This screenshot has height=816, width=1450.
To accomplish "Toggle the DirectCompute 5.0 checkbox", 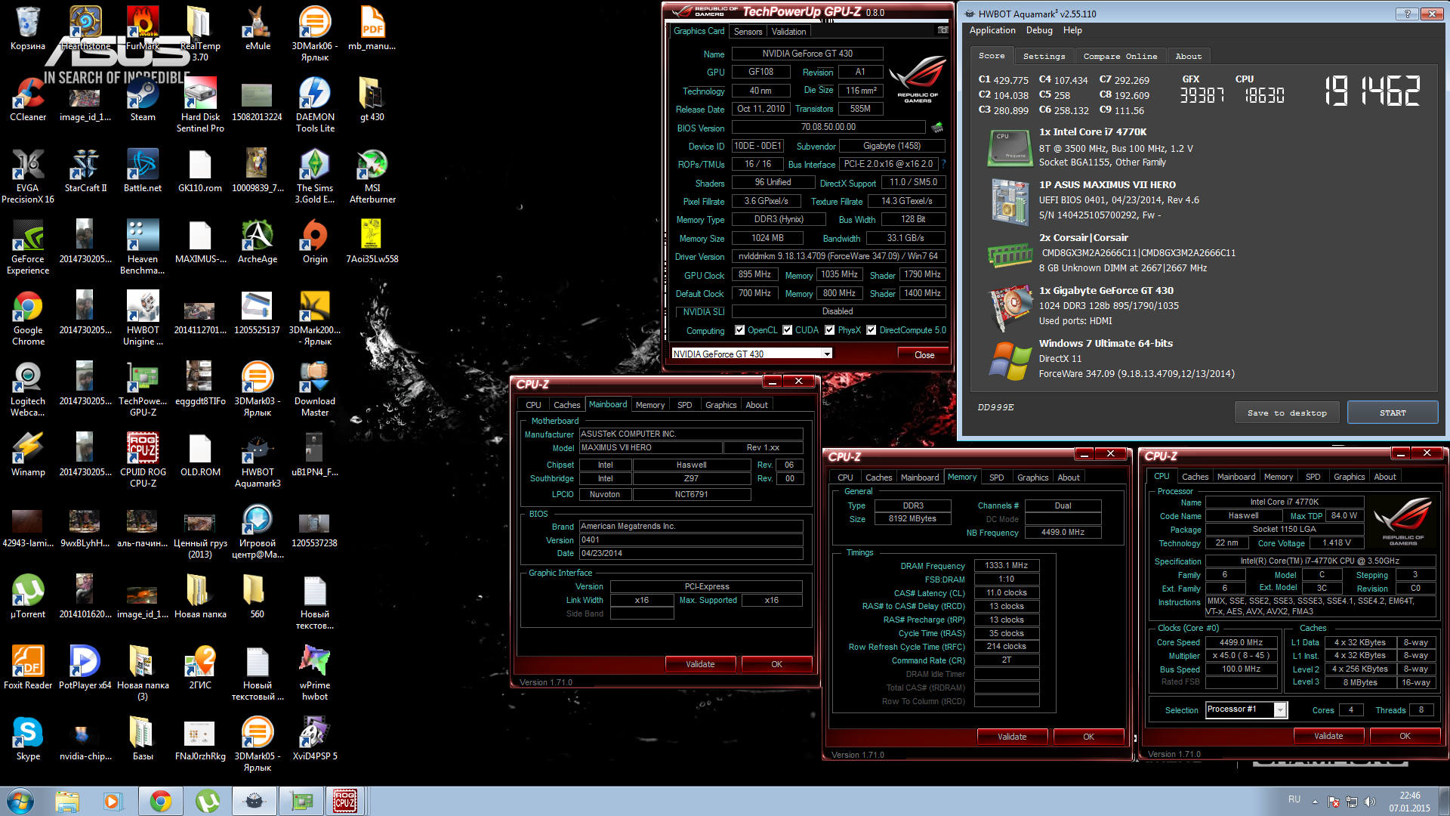I will click(872, 330).
